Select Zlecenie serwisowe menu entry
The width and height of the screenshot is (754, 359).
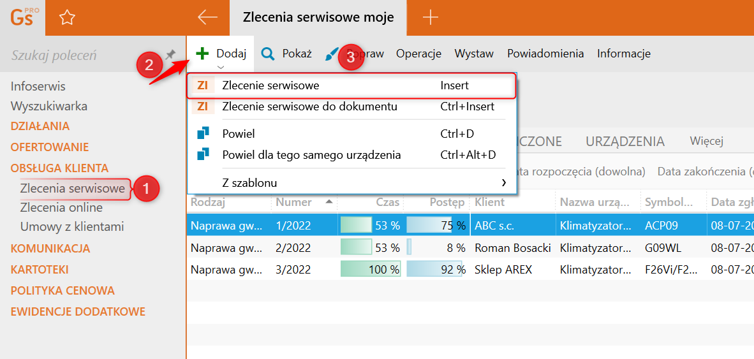pyautogui.click(x=270, y=85)
